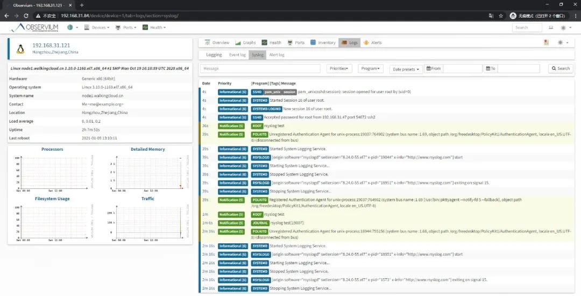Click the incognito mode profile button
Image resolution: width=581 pixels, height=296 pixels.
(539, 16)
